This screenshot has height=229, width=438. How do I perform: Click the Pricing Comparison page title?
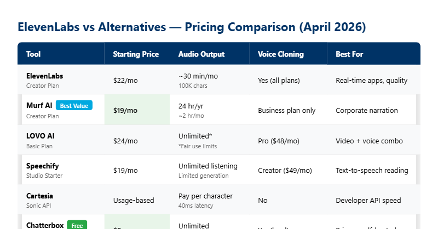tap(192, 27)
